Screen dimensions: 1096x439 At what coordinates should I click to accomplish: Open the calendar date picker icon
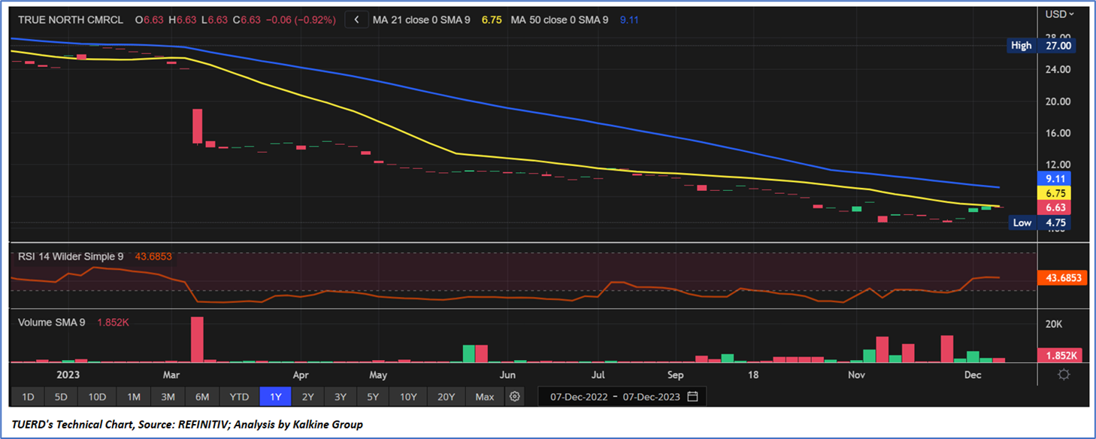(x=692, y=396)
